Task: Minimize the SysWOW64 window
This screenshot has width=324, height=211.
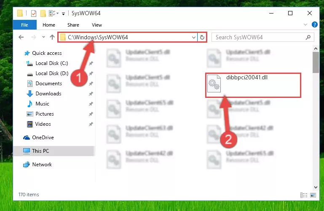Action: click(271, 13)
